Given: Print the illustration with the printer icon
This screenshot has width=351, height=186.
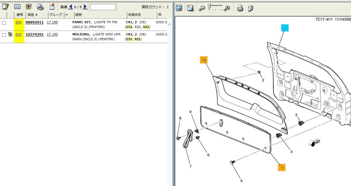Looking at the screenshot, I should coord(240,8).
